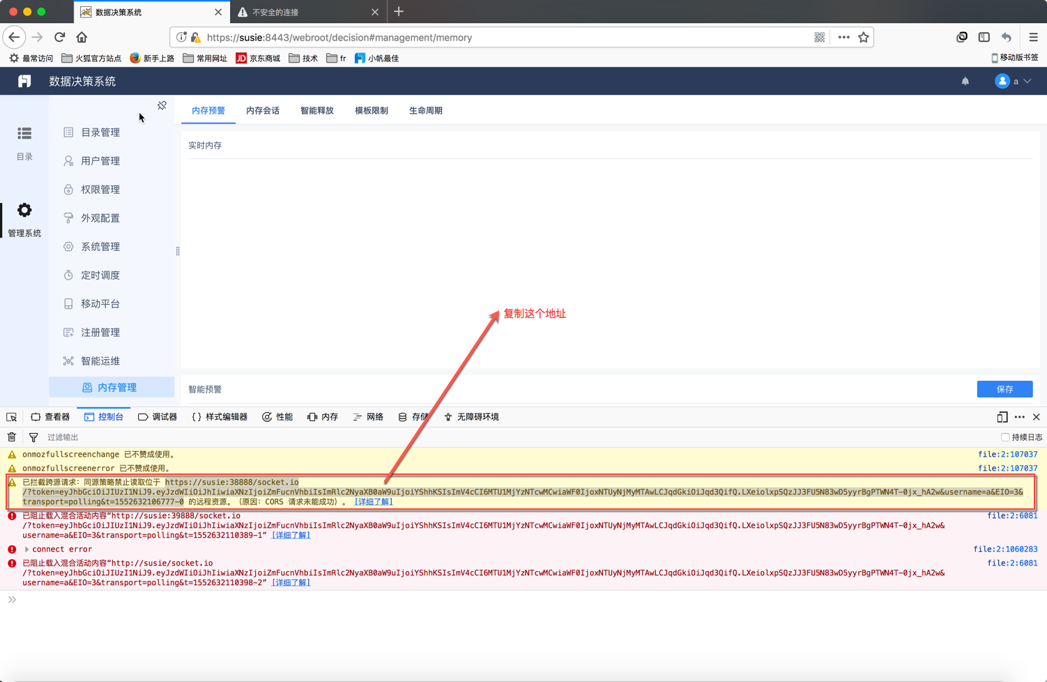Open 详细了解 link in the CORS warning

pyautogui.click(x=374, y=501)
